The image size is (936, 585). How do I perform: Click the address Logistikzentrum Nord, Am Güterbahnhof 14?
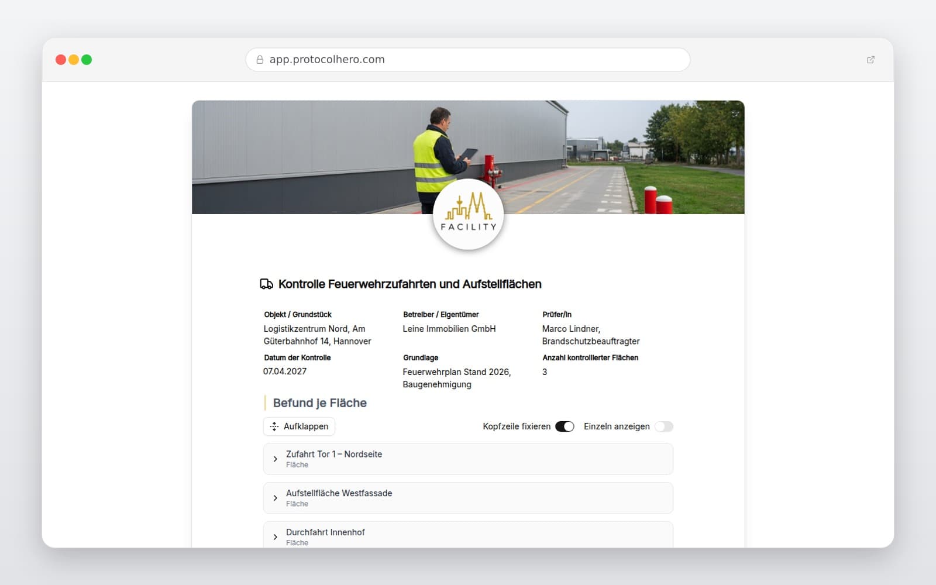pos(317,335)
